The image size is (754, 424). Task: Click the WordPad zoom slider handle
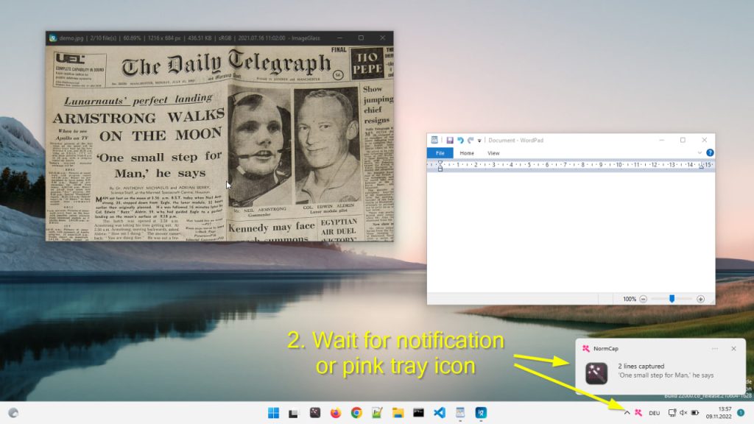[672, 299]
